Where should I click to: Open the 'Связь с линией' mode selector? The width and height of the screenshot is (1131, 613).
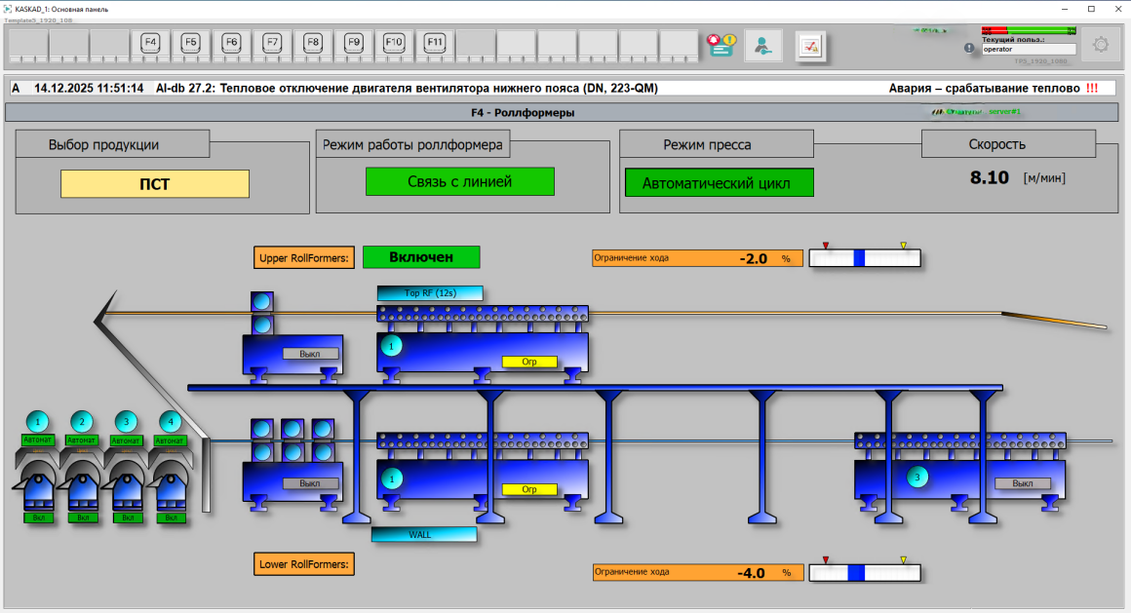click(459, 181)
